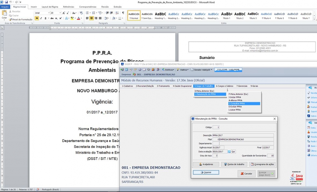317x192 pixels.
Task: Click the red font color A button
Action: [x=78, y=18]
